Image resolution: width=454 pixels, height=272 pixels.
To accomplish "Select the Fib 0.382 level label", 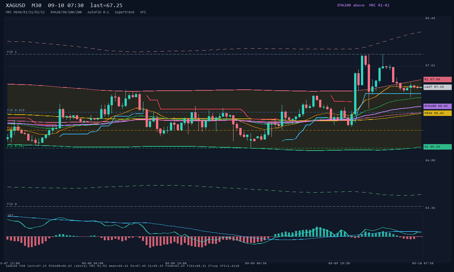I will [x=16, y=146].
